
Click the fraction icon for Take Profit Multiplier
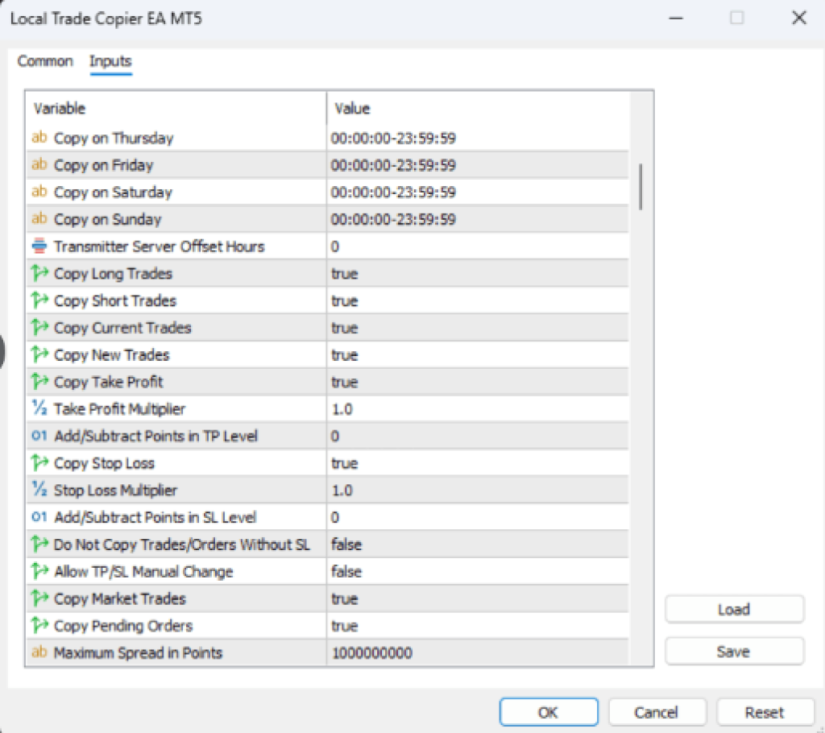[x=39, y=408]
